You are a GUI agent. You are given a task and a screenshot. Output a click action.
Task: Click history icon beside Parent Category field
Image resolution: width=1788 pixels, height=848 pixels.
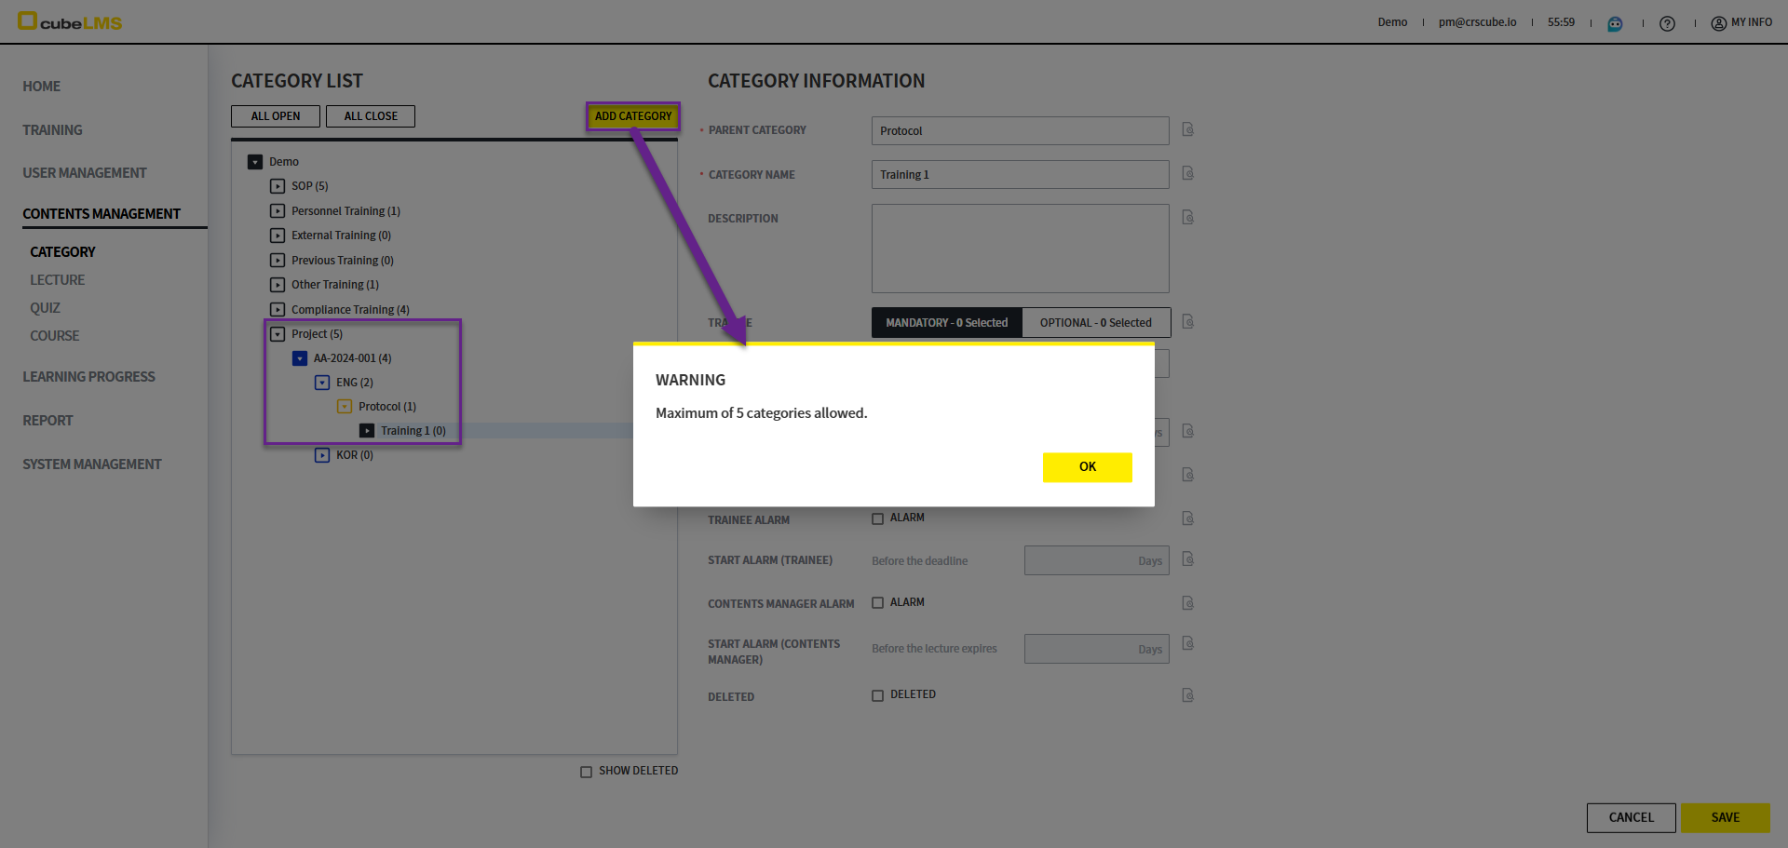[1187, 129]
